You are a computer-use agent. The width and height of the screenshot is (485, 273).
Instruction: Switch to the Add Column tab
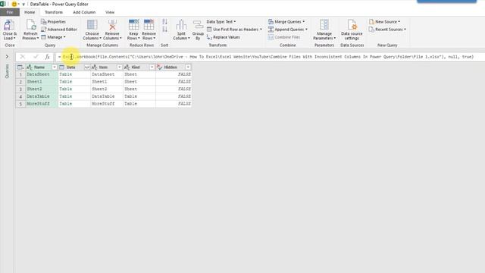pyautogui.click(x=84, y=12)
